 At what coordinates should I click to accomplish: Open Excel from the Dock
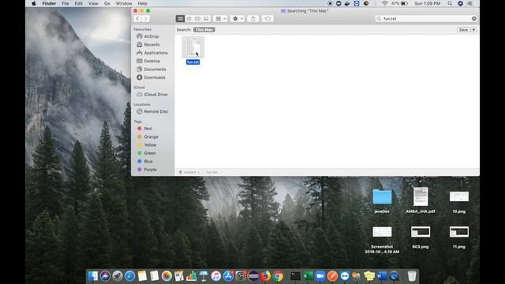308,276
